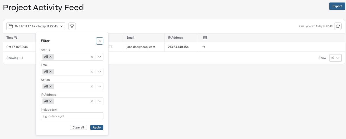Viewport: 346px width, 139px height.
Task: Select the Oct 17 16:30:34 time cell
Action: 17,47
